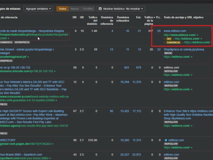Open the external links value 679
Viewport: 213px width, 160px height.
click(x=138, y=67)
